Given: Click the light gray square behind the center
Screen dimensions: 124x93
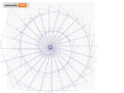Looking at the screenshot, I should point(51,46).
